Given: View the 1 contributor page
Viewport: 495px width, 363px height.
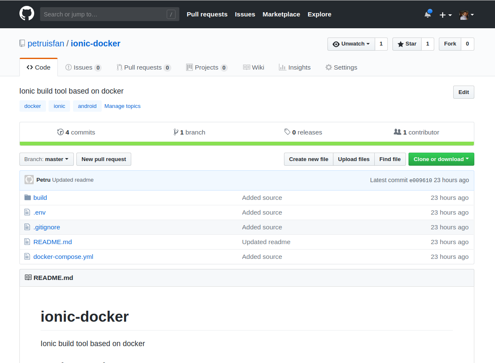Looking at the screenshot, I should [x=417, y=132].
